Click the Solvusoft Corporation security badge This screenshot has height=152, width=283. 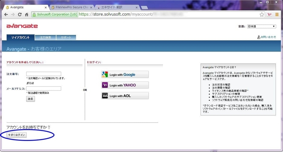pyautogui.click(x=55, y=14)
